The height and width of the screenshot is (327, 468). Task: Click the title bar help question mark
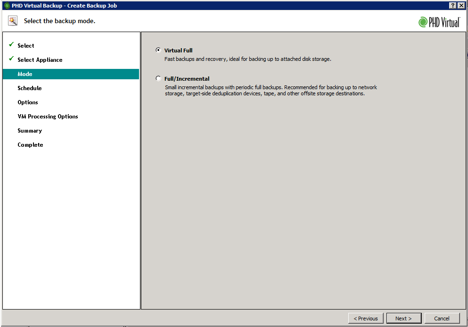click(453, 5)
